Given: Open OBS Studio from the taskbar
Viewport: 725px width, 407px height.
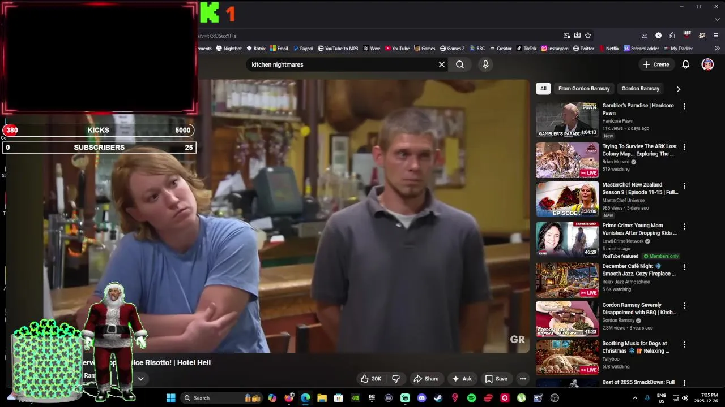Looking at the screenshot, I should [555, 398].
